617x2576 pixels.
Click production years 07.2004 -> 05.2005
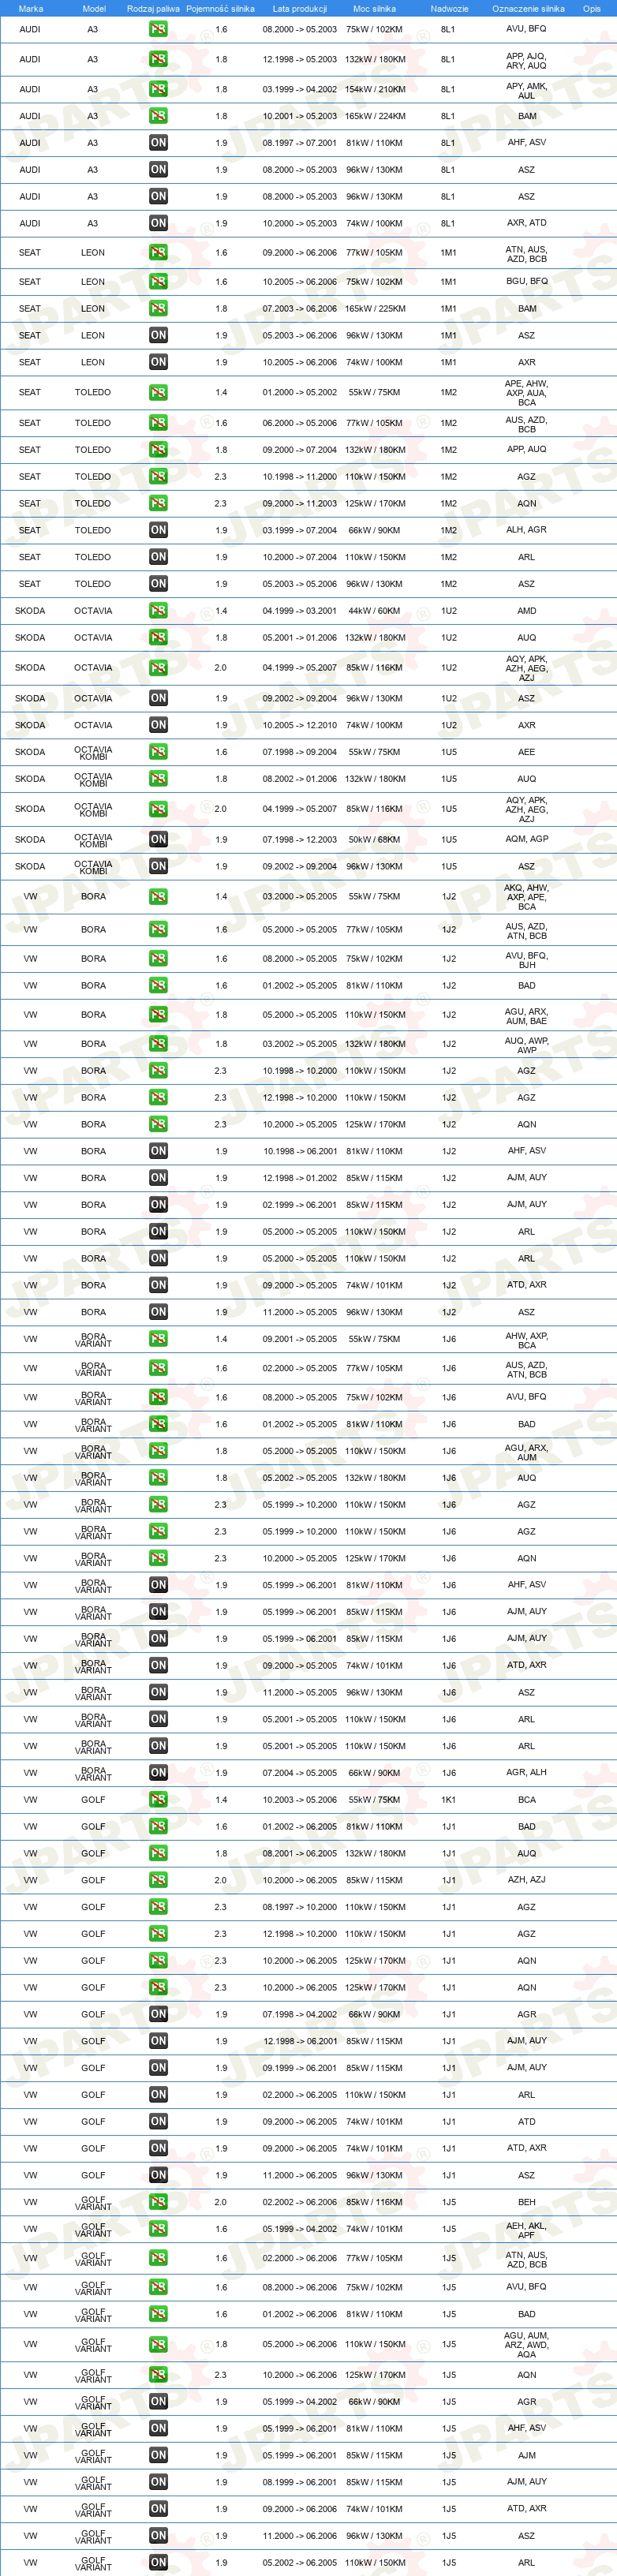[300, 1773]
